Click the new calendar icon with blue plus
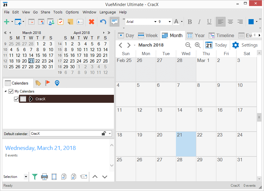Screen dimensions: 264x191 click(x=18, y=22)
